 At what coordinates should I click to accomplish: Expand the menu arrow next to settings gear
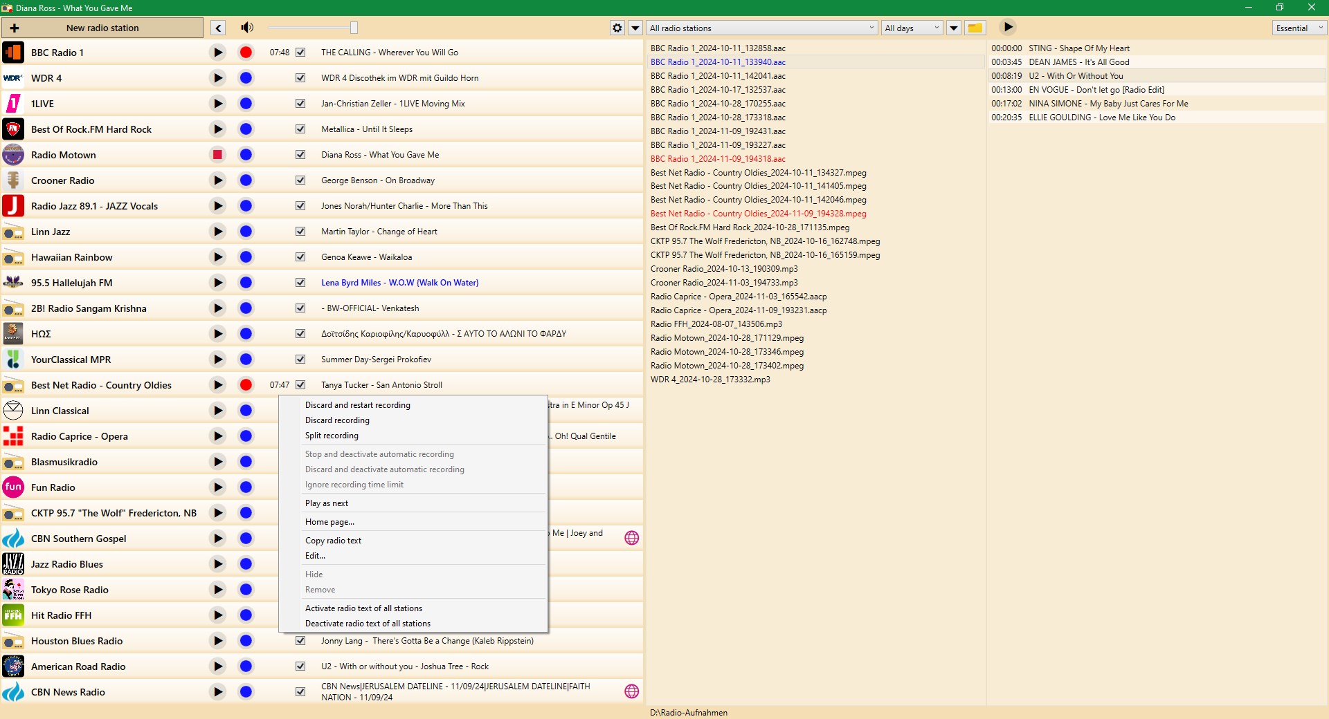[x=635, y=28]
